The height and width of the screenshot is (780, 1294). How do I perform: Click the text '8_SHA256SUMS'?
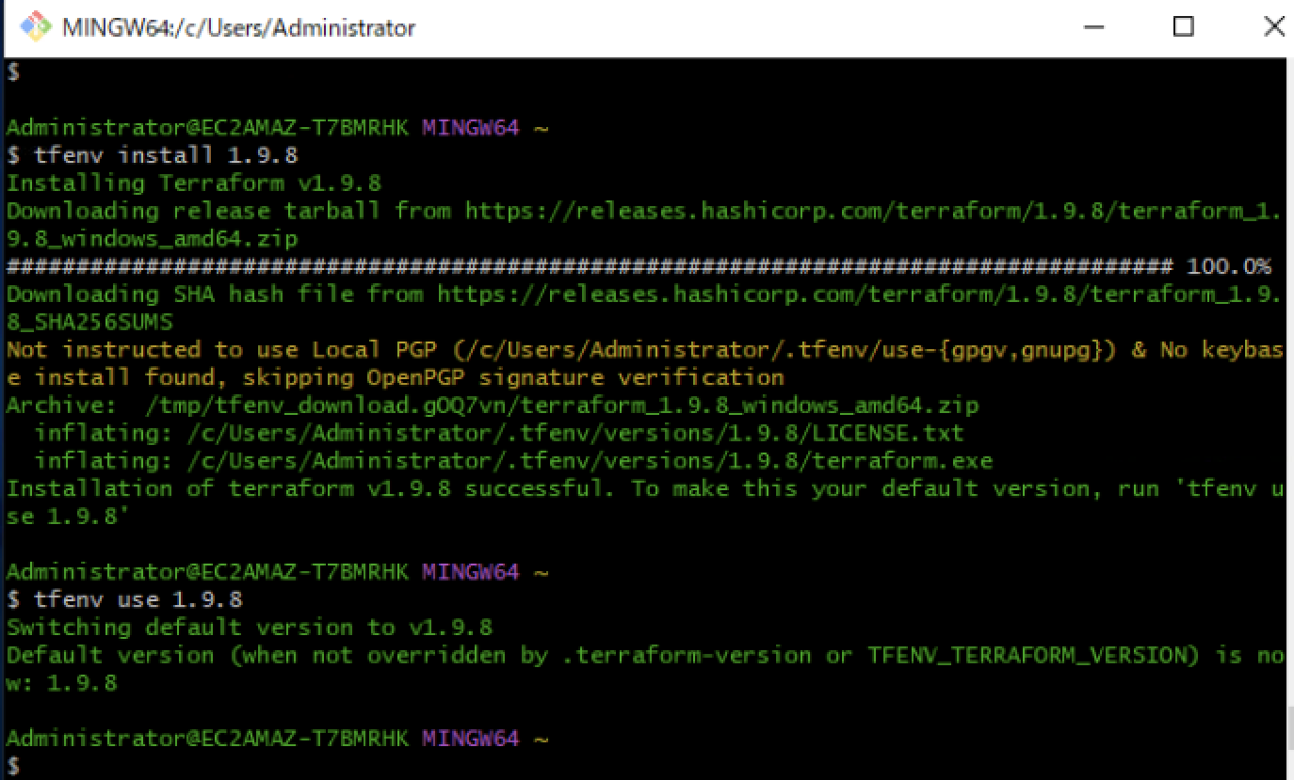coord(90,322)
